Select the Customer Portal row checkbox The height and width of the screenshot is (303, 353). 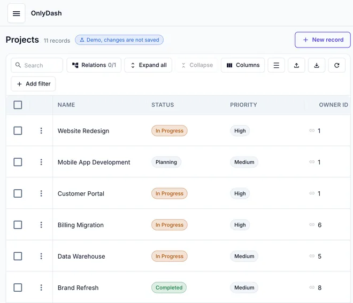pyautogui.click(x=18, y=193)
